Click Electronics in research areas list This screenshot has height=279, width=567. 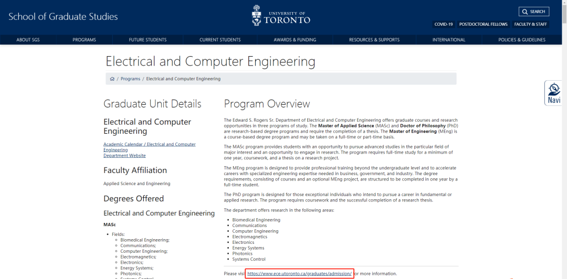[x=243, y=242]
